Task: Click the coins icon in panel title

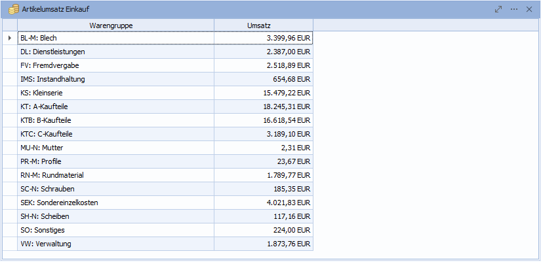Action: [13, 9]
